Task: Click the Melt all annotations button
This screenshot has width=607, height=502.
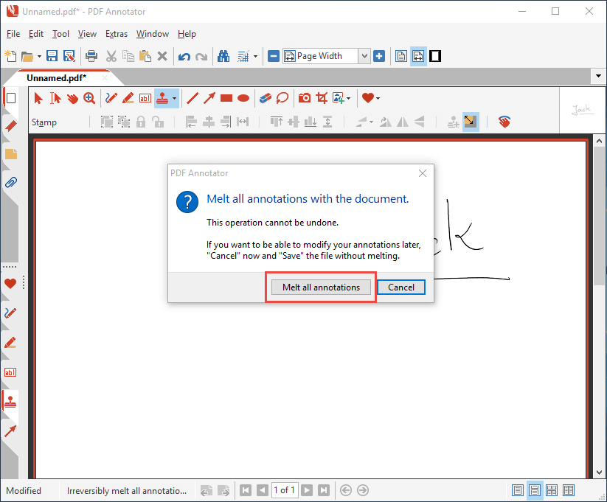Action: click(321, 287)
